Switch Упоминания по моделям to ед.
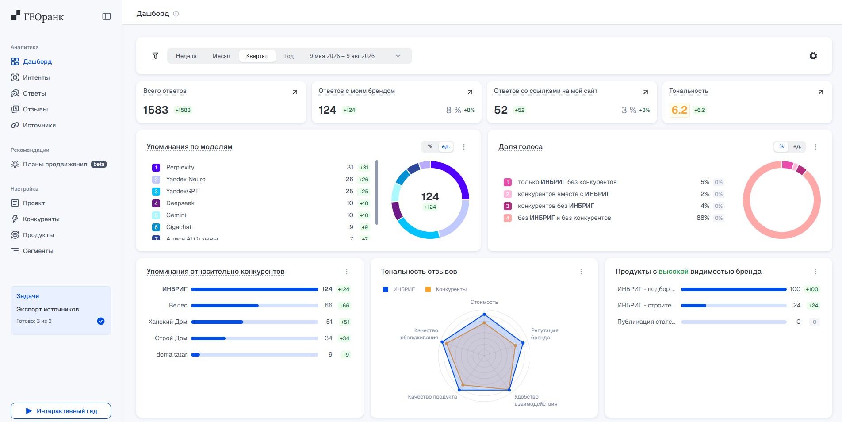Screen dimensions: 842x422 pyautogui.click(x=446, y=146)
